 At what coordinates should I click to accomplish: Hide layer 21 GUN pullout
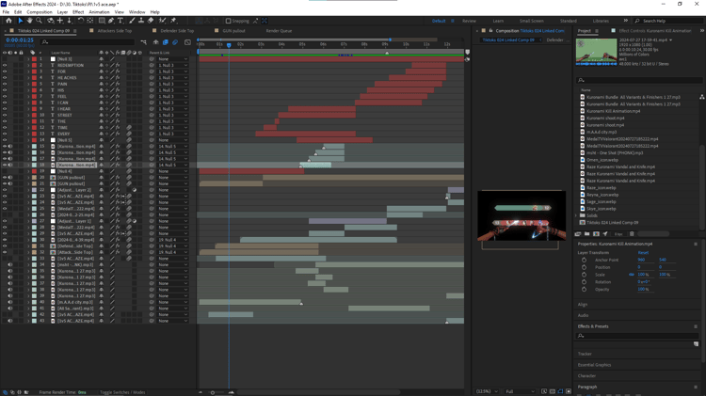pos(5,183)
